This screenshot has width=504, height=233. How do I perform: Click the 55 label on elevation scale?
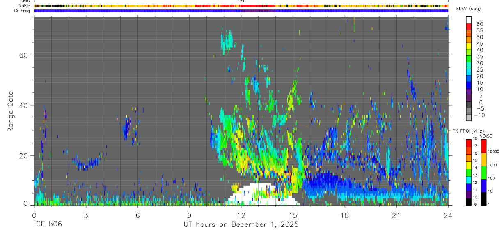[479, 31]
